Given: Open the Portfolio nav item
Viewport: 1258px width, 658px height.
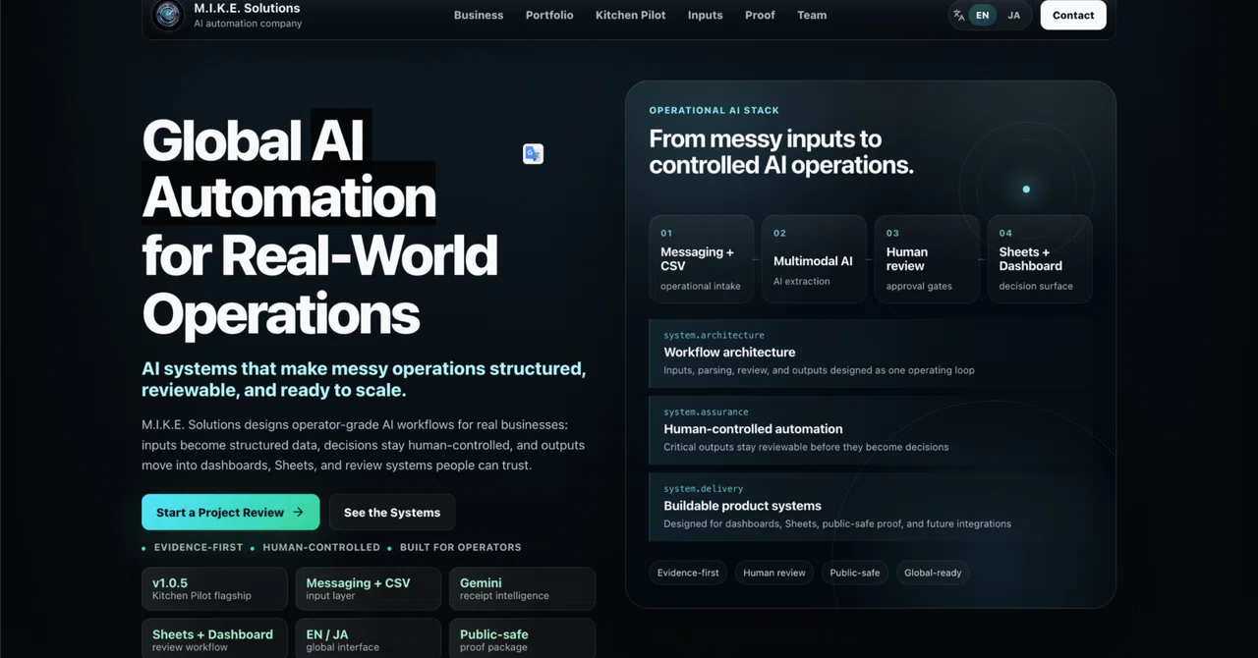Looking at the screenshot, I should coord(549,15).
